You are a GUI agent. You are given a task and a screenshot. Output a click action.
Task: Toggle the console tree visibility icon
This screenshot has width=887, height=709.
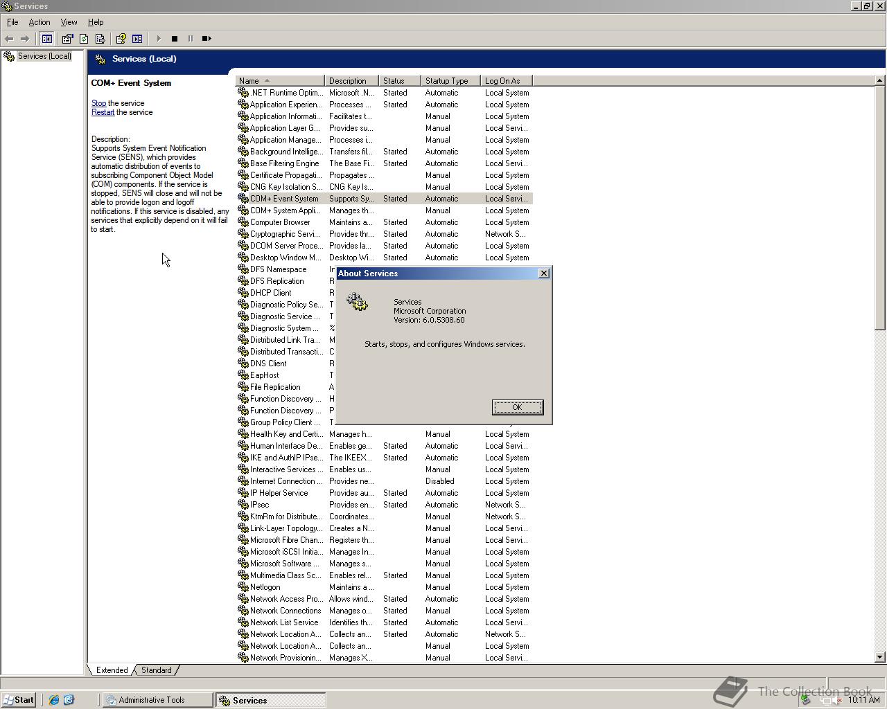point(47,39)
